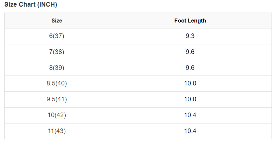
Task: Click the Size Chart (INCH) heading
Action: (31, 5)
